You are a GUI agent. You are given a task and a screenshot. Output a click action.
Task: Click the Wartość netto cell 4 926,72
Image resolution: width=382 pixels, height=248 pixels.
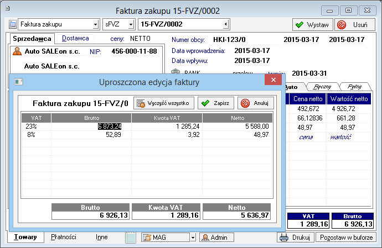coord(349,109)
